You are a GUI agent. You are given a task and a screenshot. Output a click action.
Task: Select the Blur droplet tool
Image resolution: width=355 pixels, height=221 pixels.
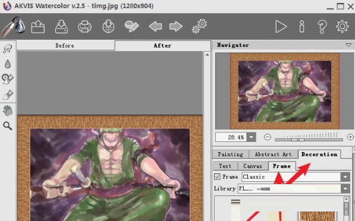[8, 64]
